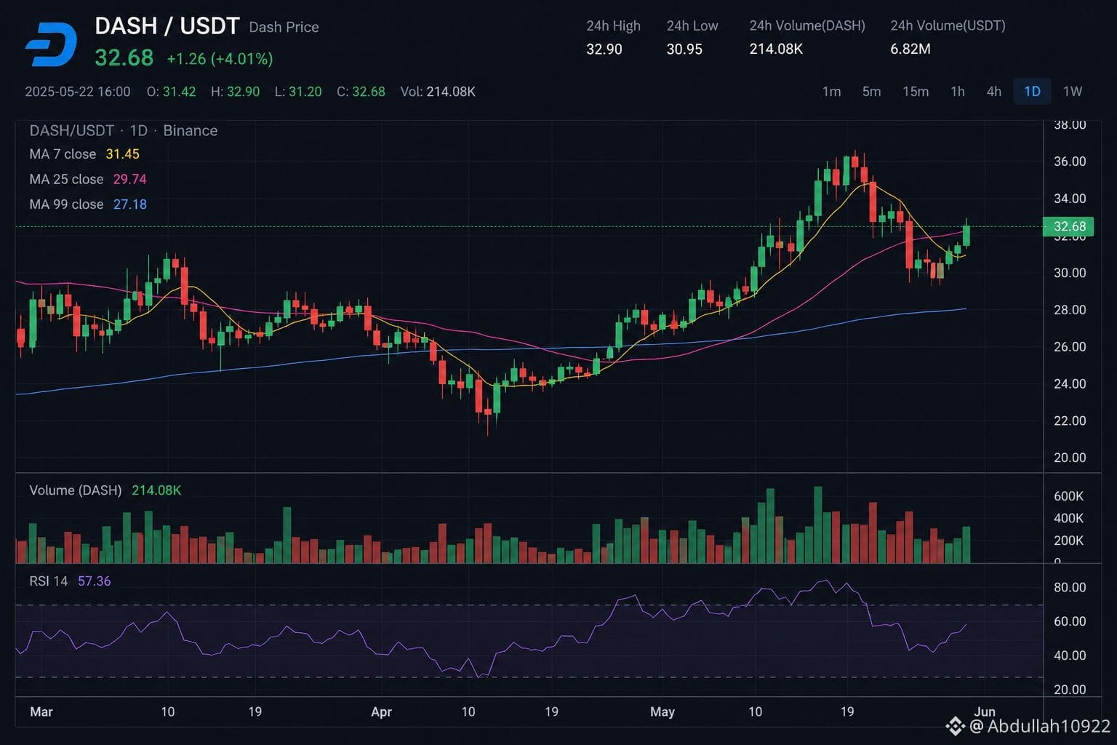Click the DASH / USDT pair title
1117x745 pixels.
(x=167, y=26)
